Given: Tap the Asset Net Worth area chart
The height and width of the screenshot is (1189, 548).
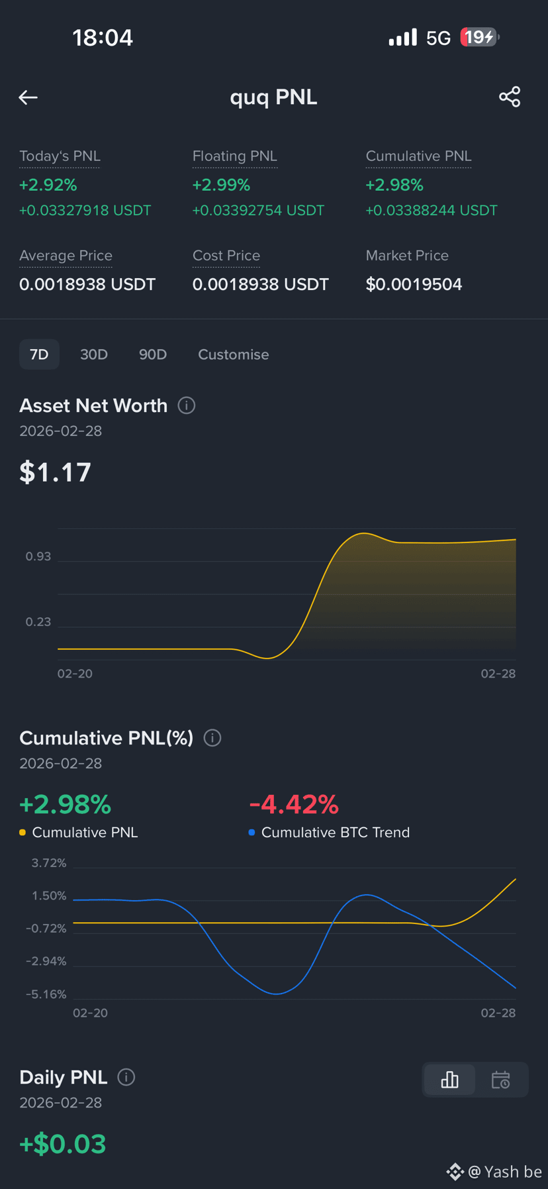Looking at the screenshot, I should (287, 594).
